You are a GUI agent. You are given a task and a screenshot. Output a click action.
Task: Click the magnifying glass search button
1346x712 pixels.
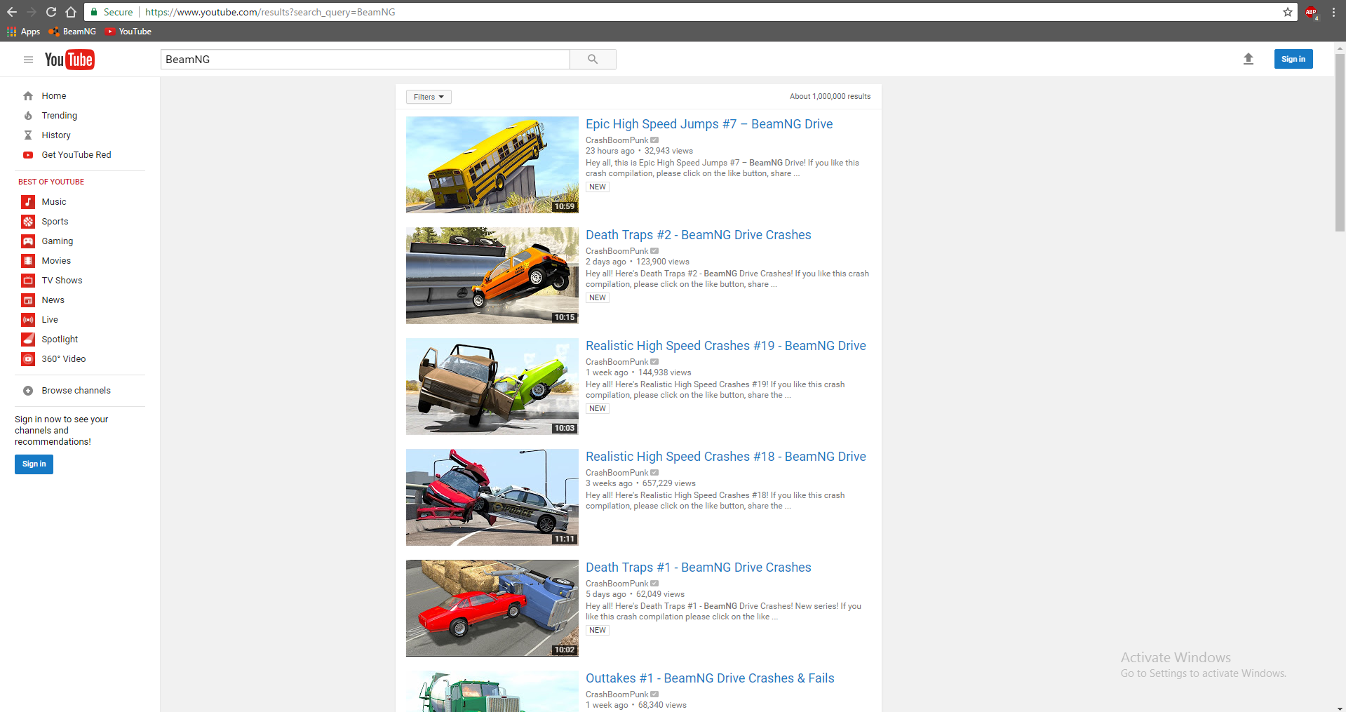click(x=593, y=60)
